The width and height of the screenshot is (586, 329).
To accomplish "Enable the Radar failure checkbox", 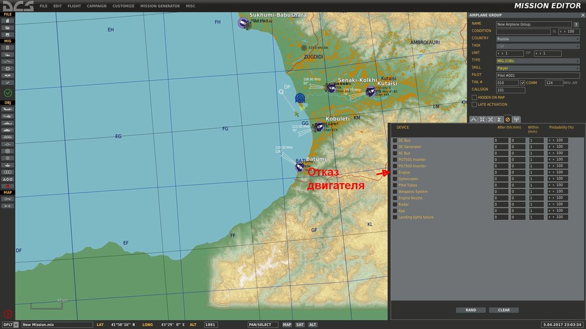I will click(x=394, y=204).
